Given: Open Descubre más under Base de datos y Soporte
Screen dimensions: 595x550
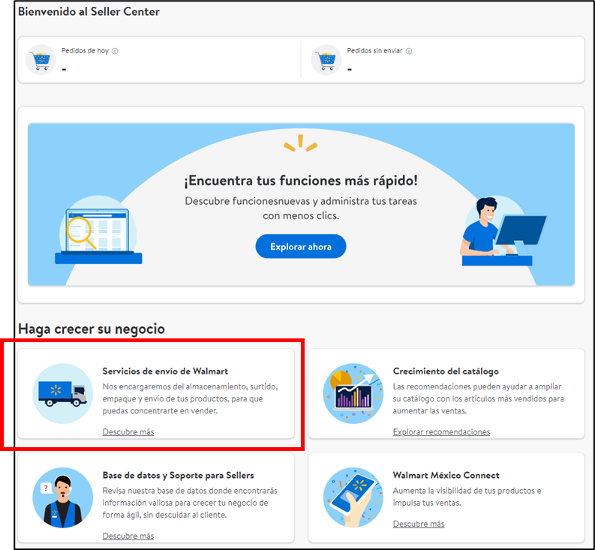Looking at the screenshot, I should (x=128, y=536).
